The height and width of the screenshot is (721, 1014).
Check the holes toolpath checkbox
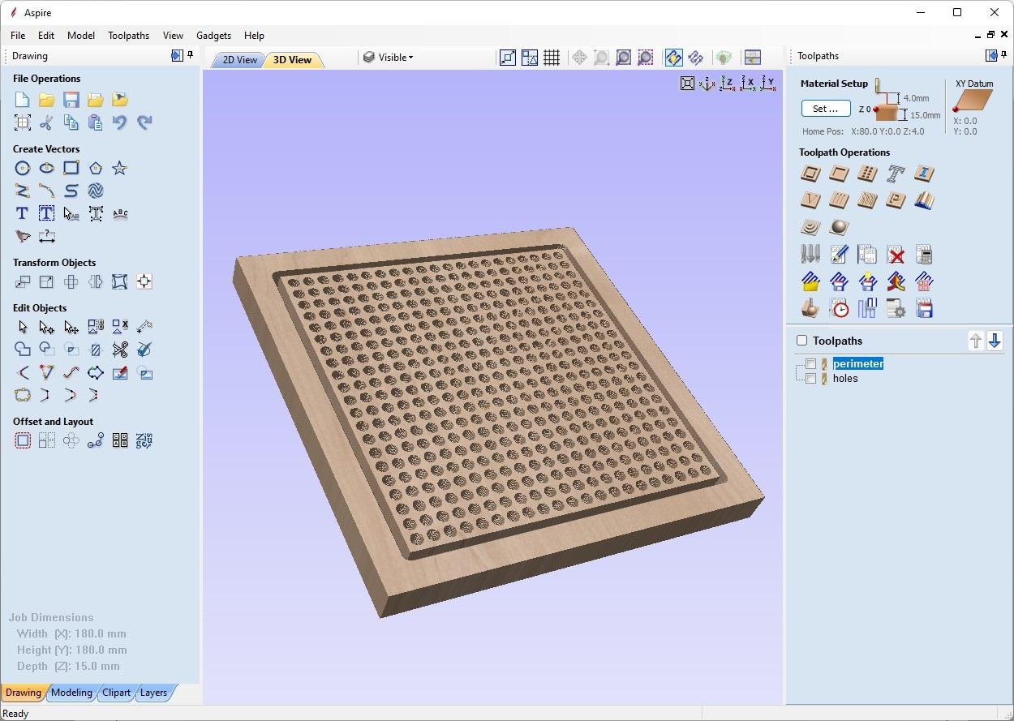click(x=811, y=379)
